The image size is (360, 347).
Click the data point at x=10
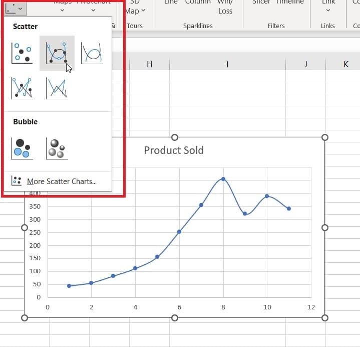coord(267,196)
